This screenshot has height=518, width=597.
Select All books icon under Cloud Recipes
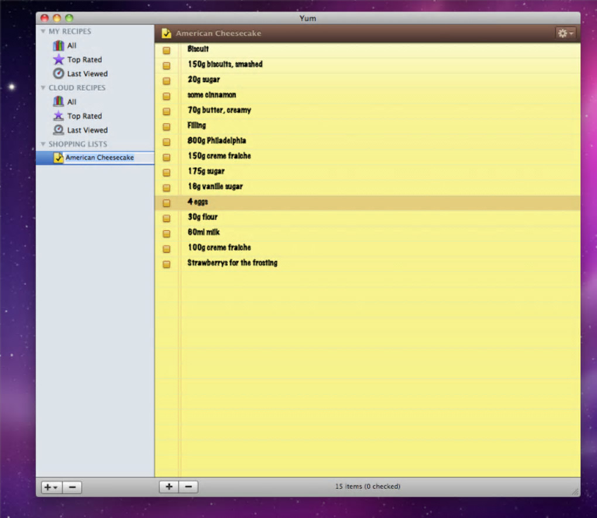coord(59,101)
